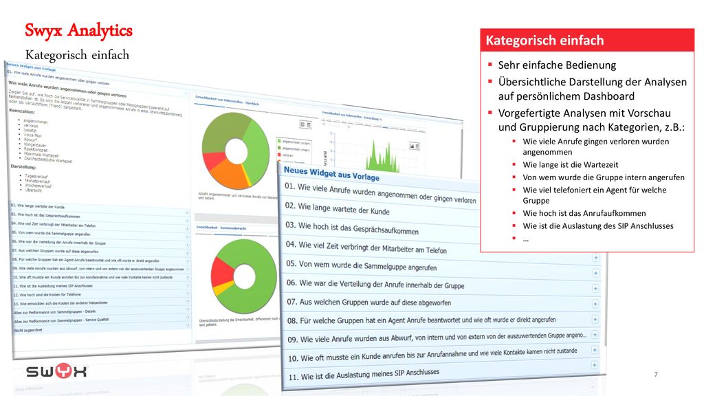Open table icon on the Überblick donut chart
Image resolution: width=704 pixels, height=396 pixels.
coord(309,125)
